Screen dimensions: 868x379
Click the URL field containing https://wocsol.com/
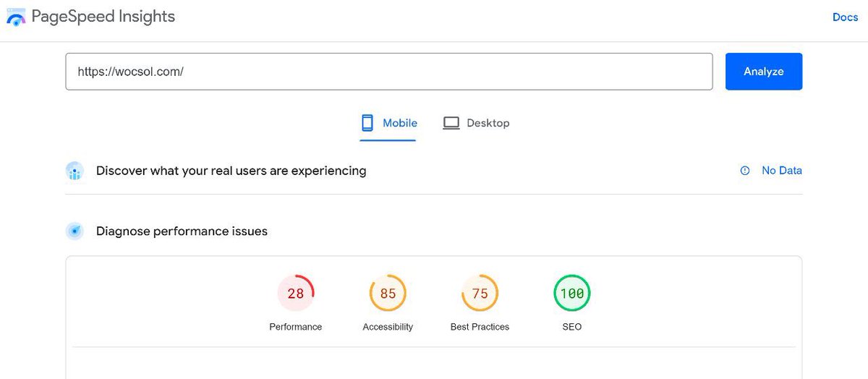(389, 72)
